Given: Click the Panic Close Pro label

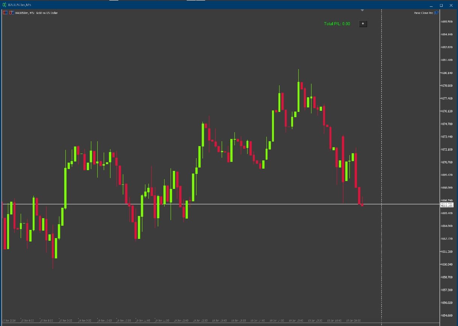Looking at the screenshot, I should 424,13.
